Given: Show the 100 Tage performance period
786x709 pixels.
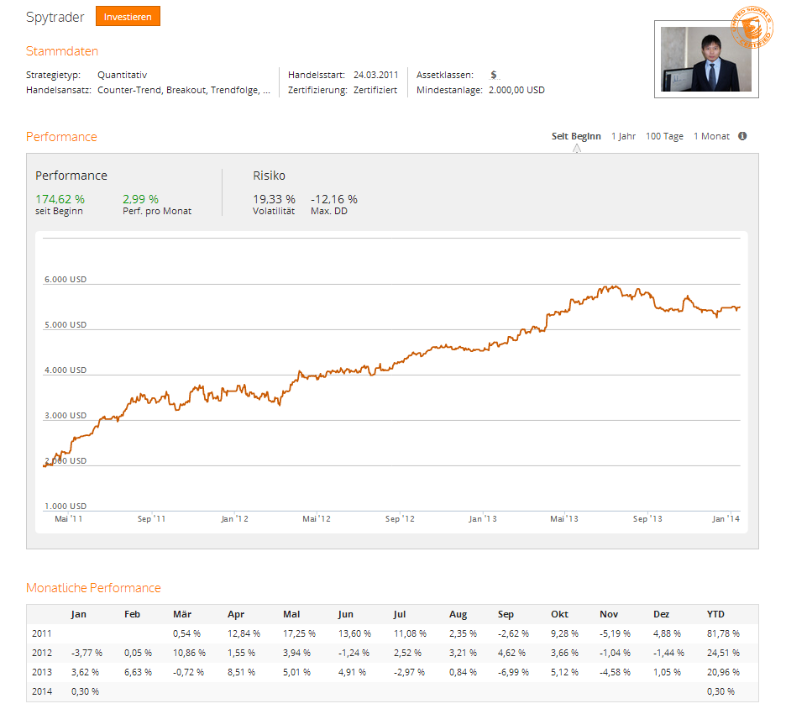Looking at the screenshot, I should point(664,136).
